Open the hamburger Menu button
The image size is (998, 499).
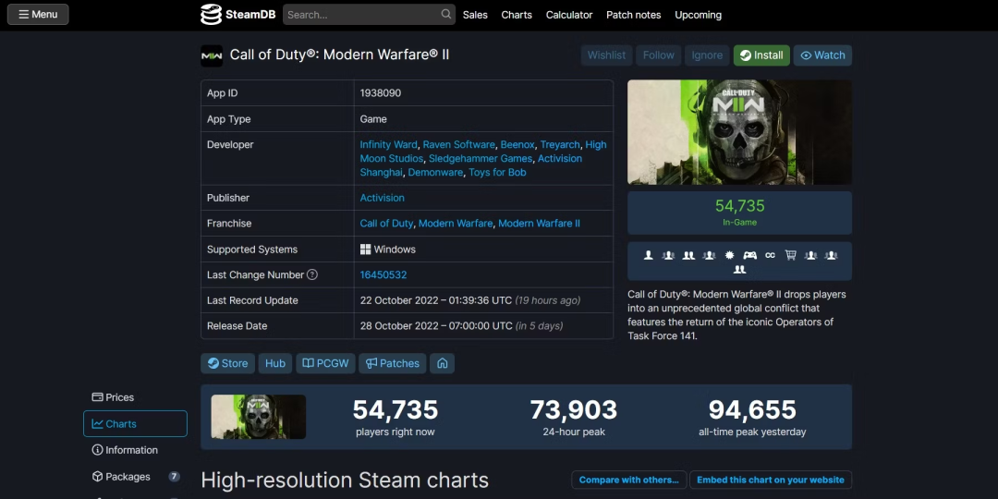click(x=38, y=14)
